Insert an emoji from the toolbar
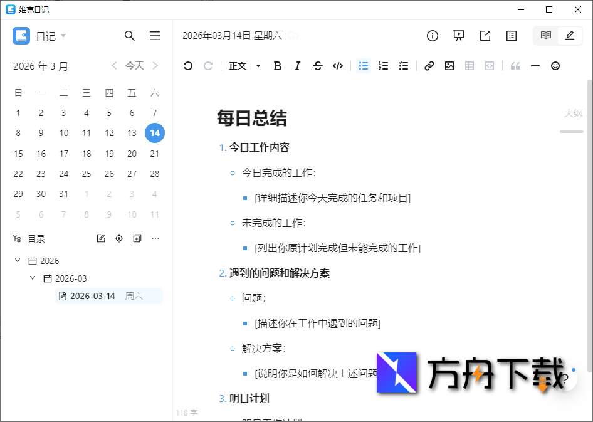 (x=555, y=66)
